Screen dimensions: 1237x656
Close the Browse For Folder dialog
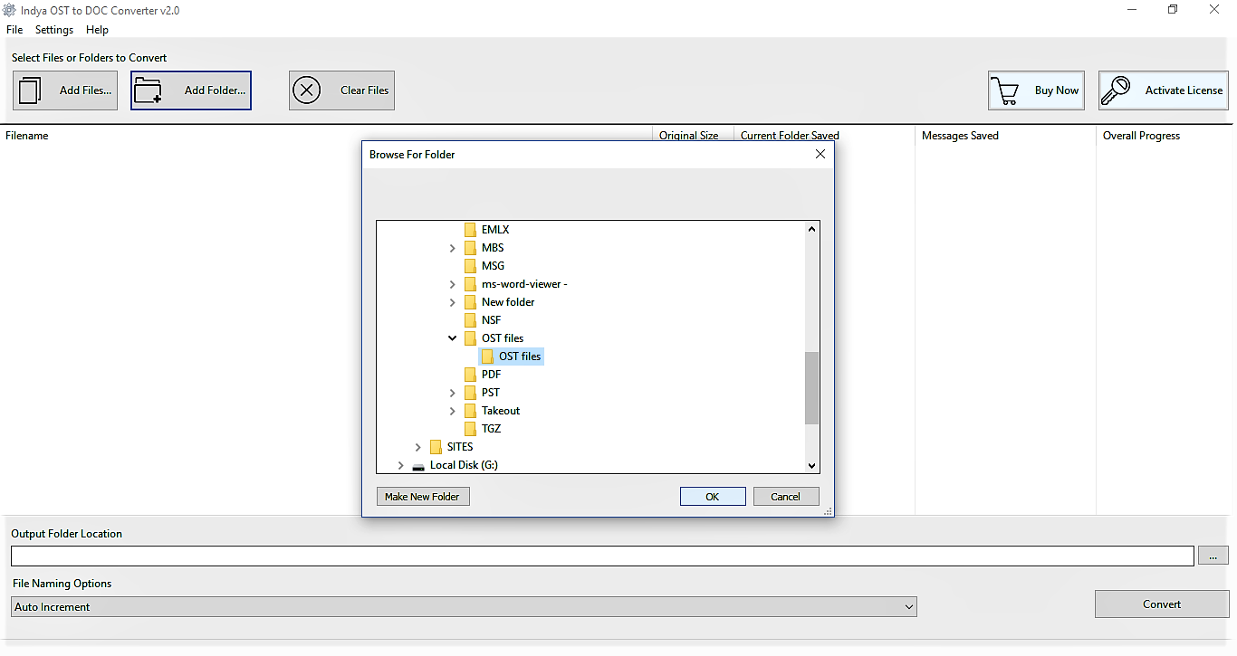tap(820, 155)
